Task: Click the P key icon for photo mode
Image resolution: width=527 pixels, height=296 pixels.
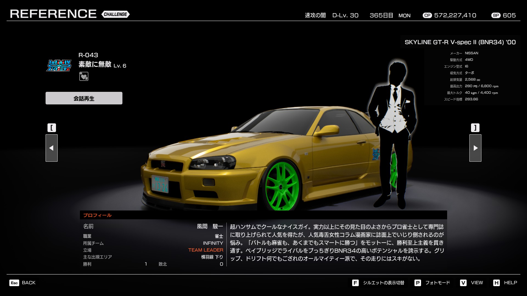Action: (417, 283)
